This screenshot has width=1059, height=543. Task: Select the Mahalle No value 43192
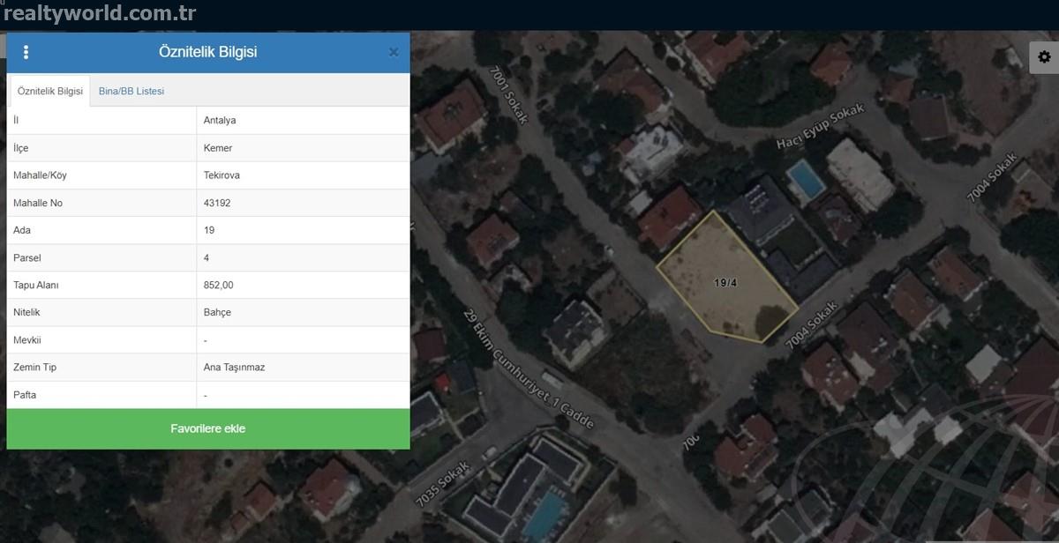click(216, 203)
